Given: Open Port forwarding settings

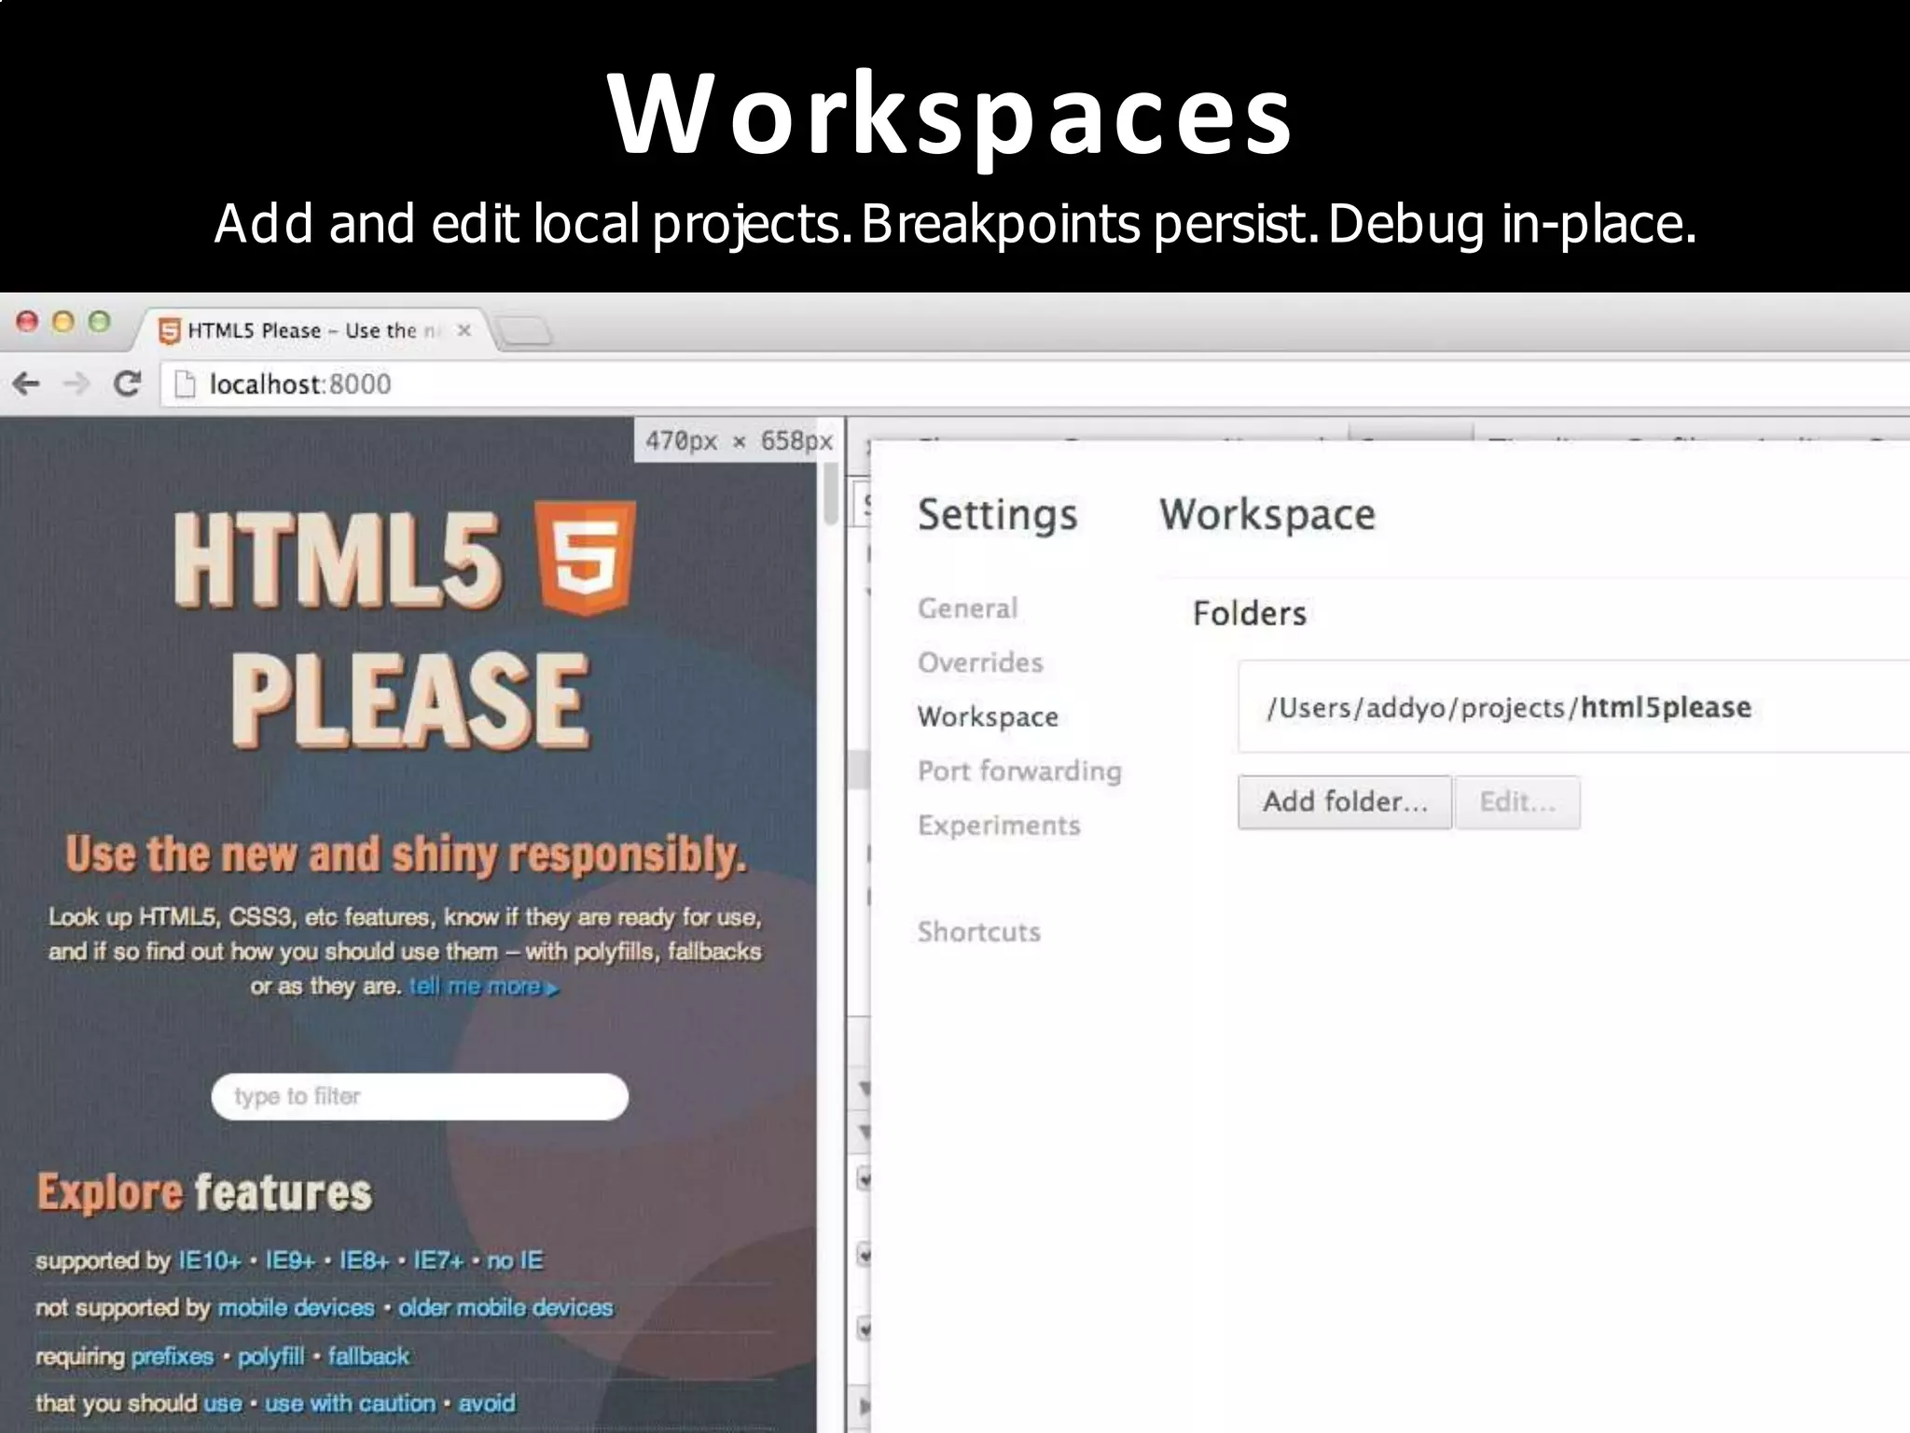Looking at the screenshot, I should (1019, 771).
